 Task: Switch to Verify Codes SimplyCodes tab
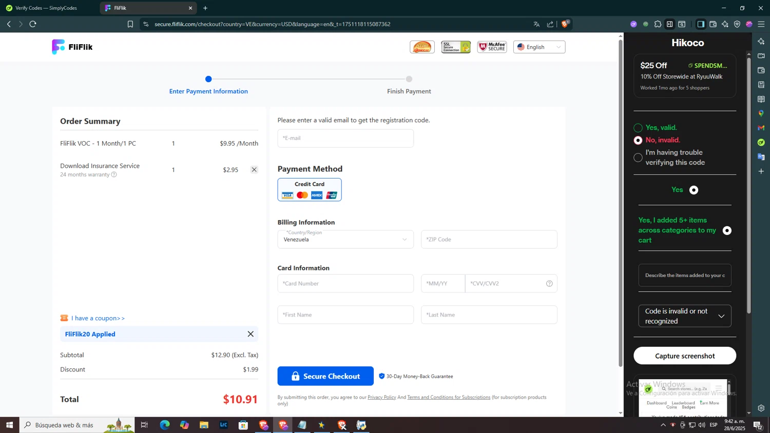coord(46,8)
